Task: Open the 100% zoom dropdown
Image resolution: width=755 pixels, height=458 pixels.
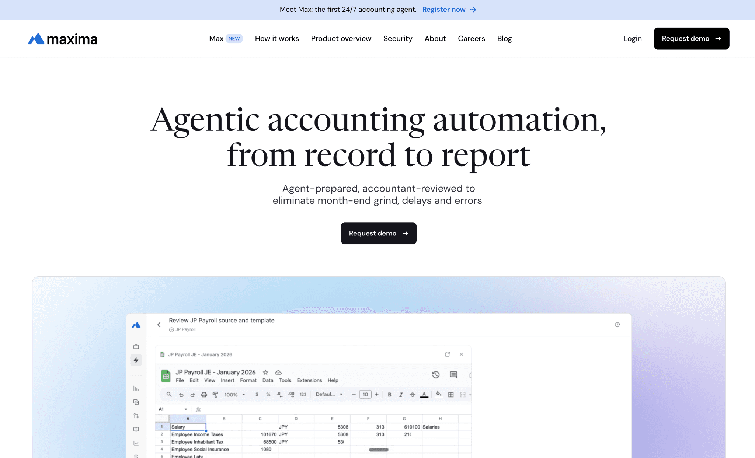Action: tap(235, 395)
